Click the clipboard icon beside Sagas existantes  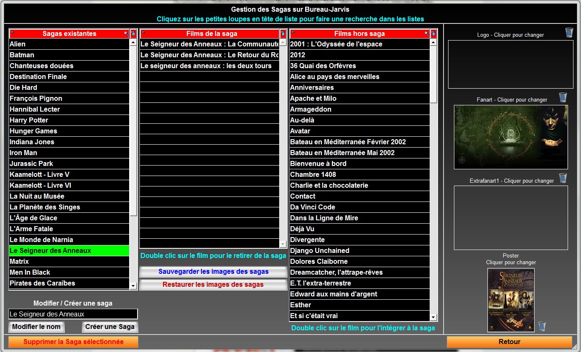click(x=133, y=34)
